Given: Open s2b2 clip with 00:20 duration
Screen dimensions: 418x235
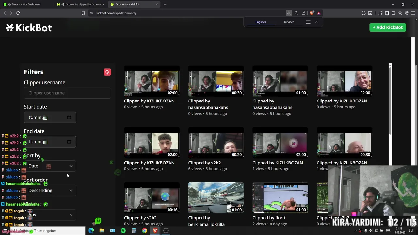Looking at the screenshot, I should [x=216, y=143].
